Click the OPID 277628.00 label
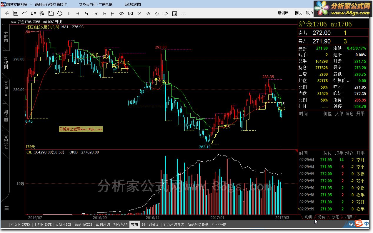The width and height of the screenshot is (373, 233). (84, 152)
